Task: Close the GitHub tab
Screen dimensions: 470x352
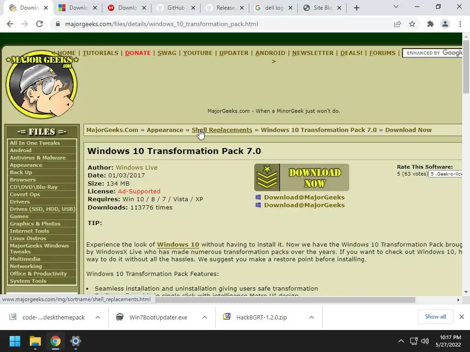Action: point(193,8)
